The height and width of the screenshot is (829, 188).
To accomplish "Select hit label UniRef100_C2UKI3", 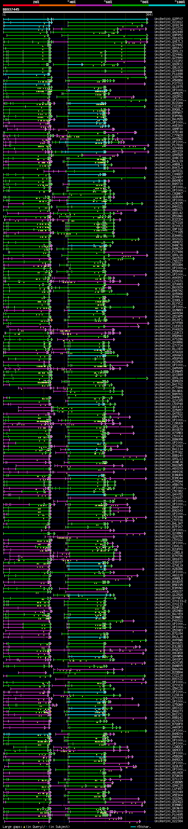I will click(x=169, y=333).
